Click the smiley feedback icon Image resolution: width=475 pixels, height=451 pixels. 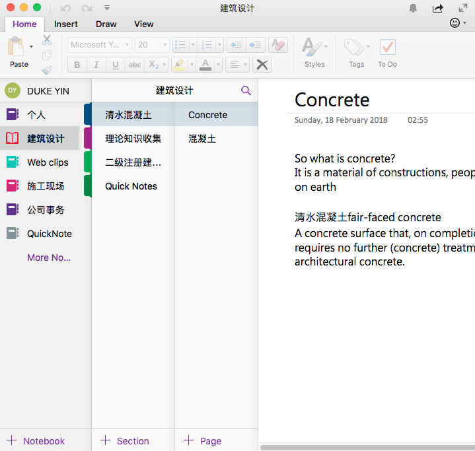click(x=455, y=23)
